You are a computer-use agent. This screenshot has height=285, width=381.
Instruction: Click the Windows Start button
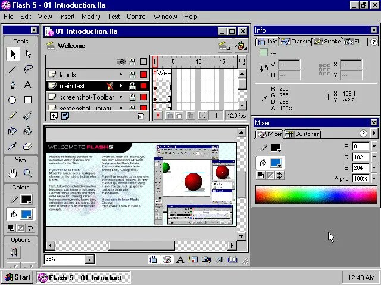point(17,277)
